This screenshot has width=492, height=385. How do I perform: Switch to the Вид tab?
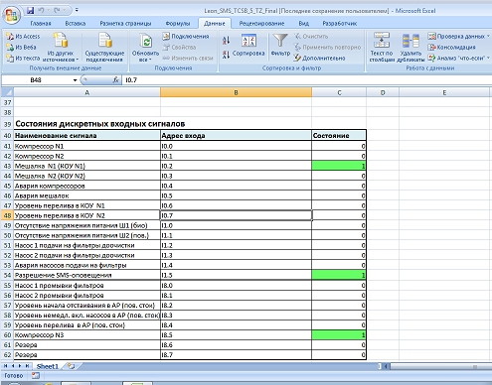click(x=303, y=24)
